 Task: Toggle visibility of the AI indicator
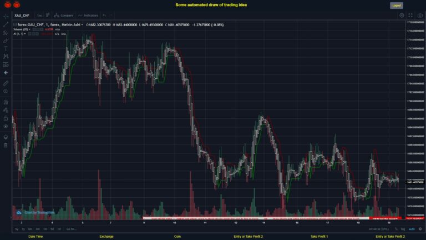[x=29, y=34]
